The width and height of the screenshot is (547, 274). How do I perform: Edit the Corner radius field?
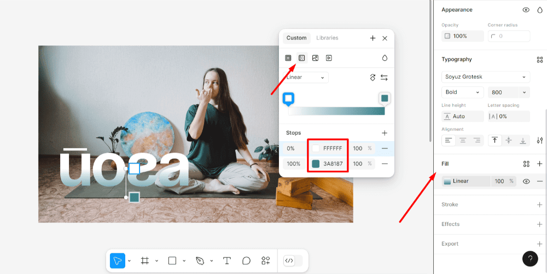click(509, 36)
